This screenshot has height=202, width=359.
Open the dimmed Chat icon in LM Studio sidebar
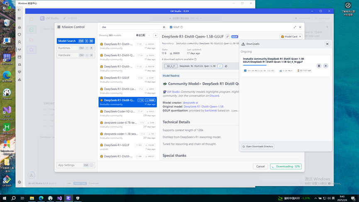pos(32,19)
